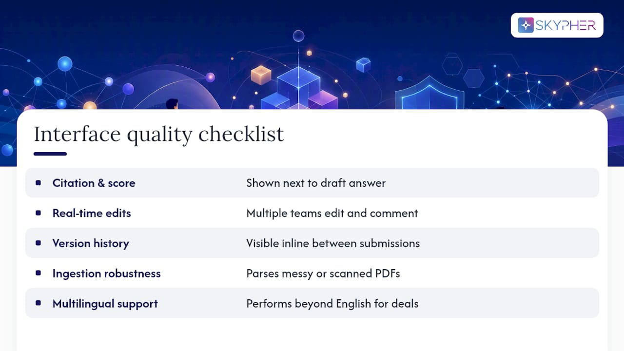Click the bullet beside Real-time edits
The height and width of the screenshot is (351, 624).
click(38, 213)
